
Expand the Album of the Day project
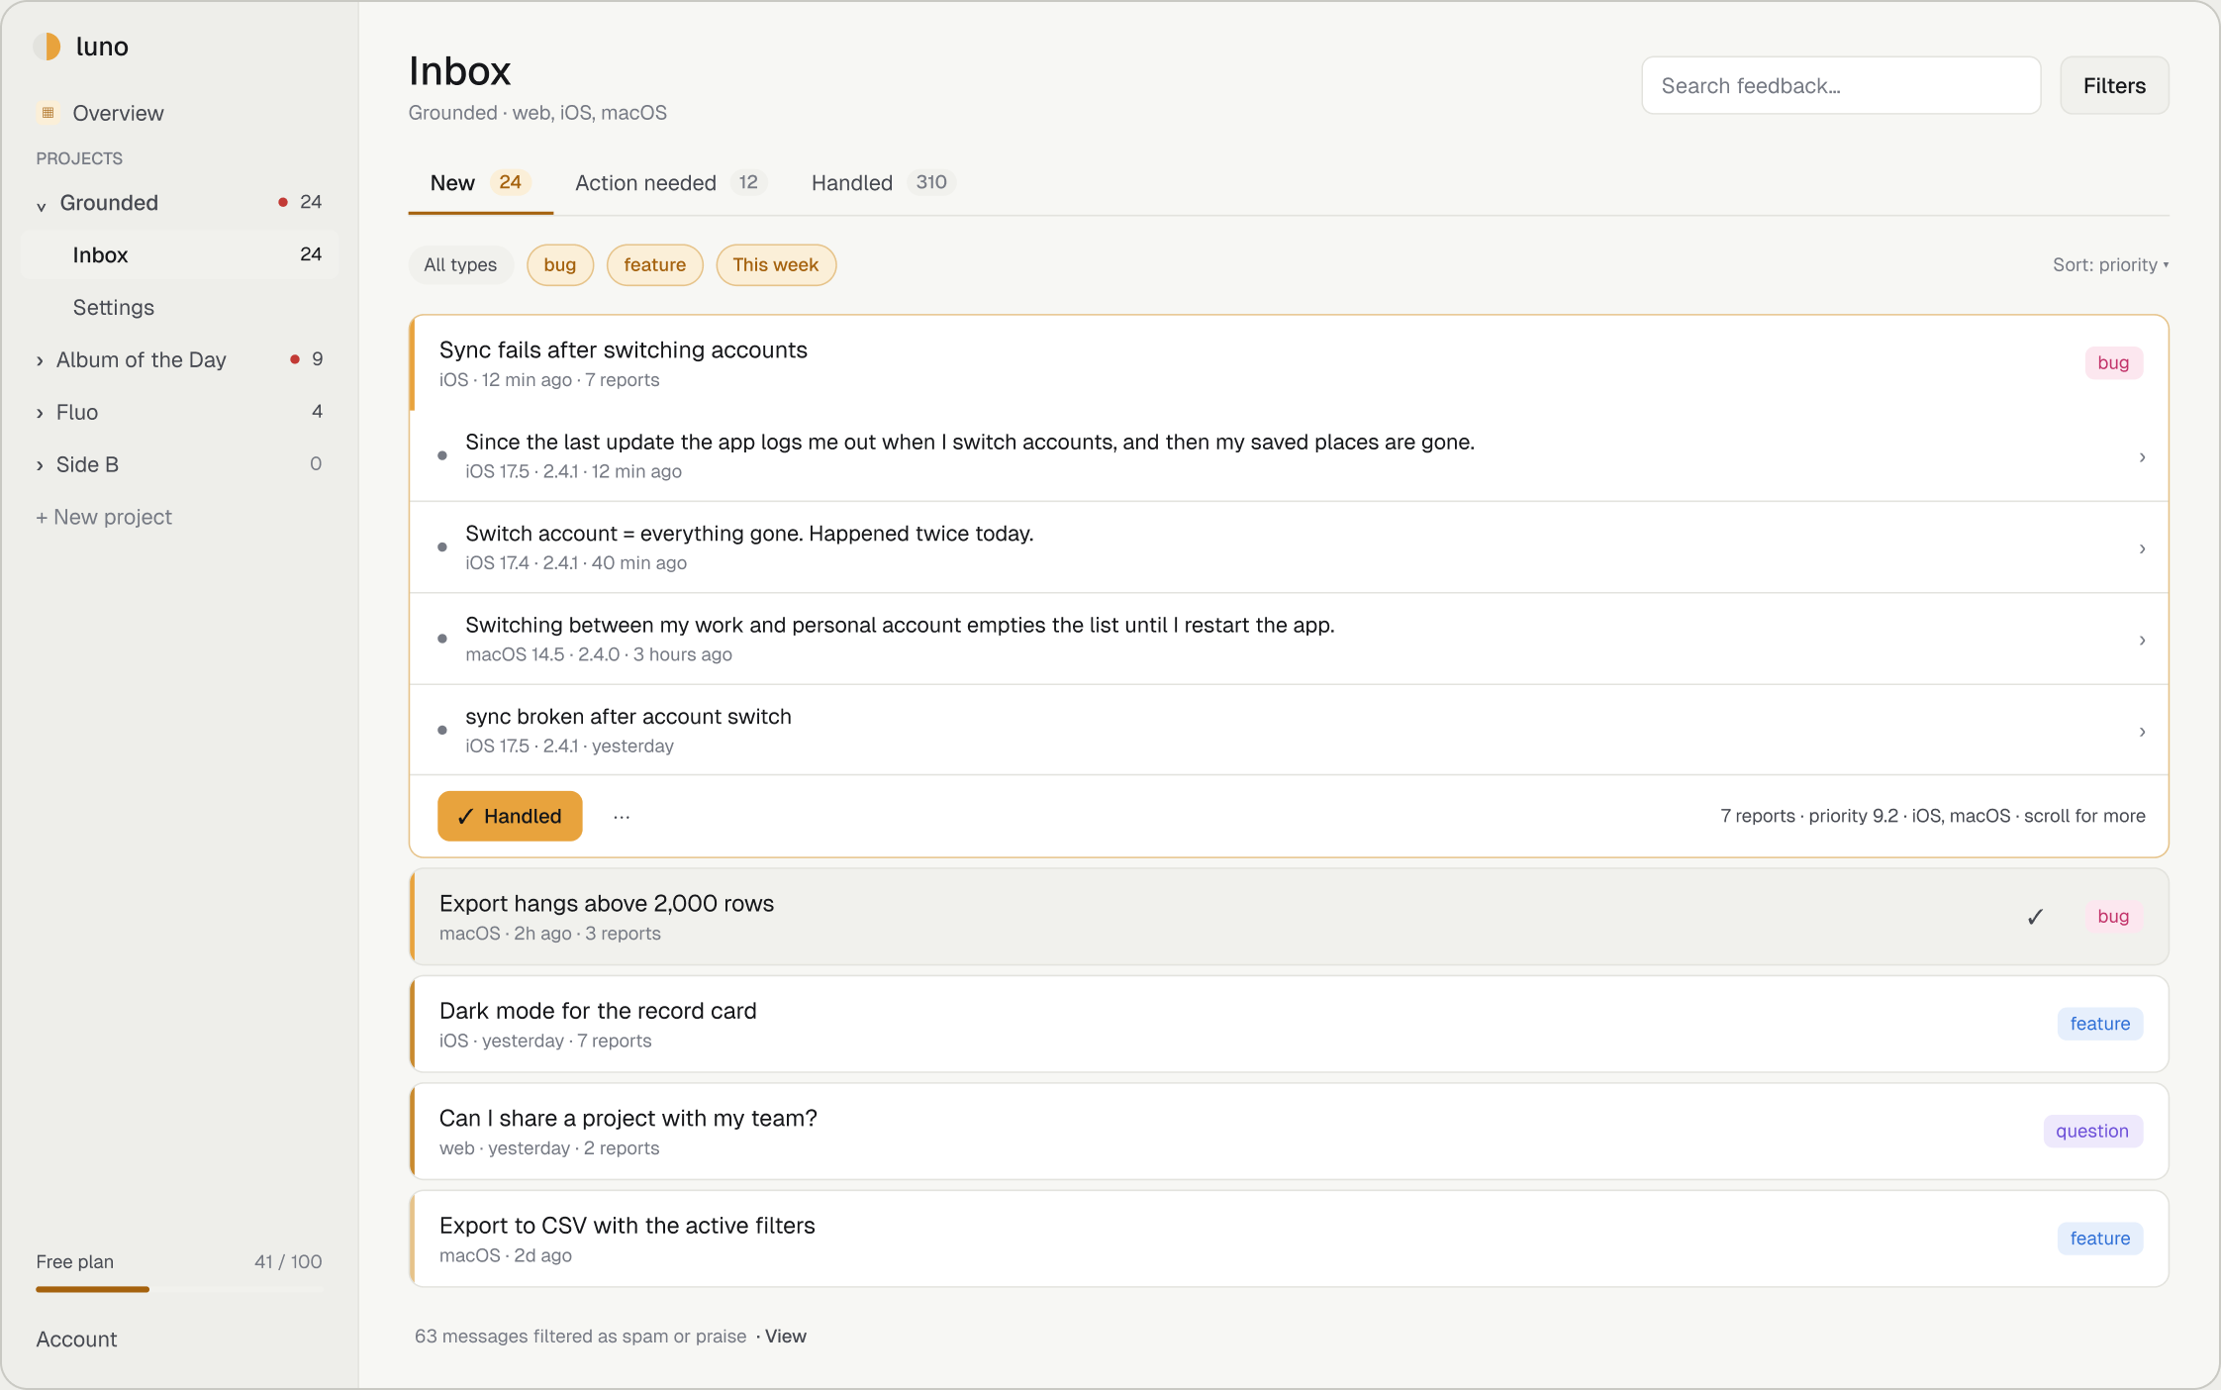40,360
